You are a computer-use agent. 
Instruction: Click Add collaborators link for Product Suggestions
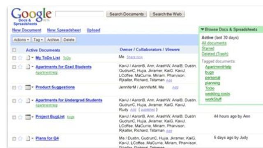(175, 88)
